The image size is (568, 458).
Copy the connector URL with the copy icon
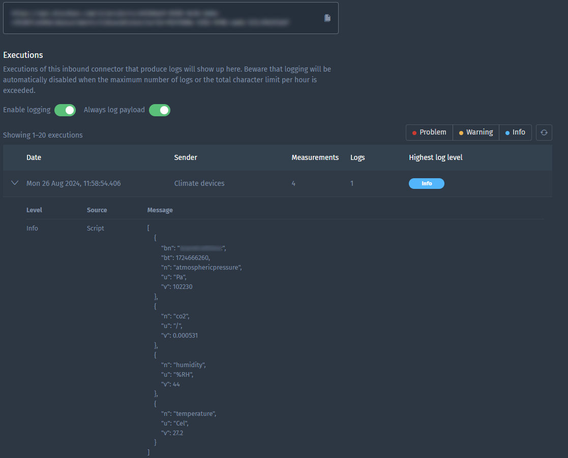327,18
